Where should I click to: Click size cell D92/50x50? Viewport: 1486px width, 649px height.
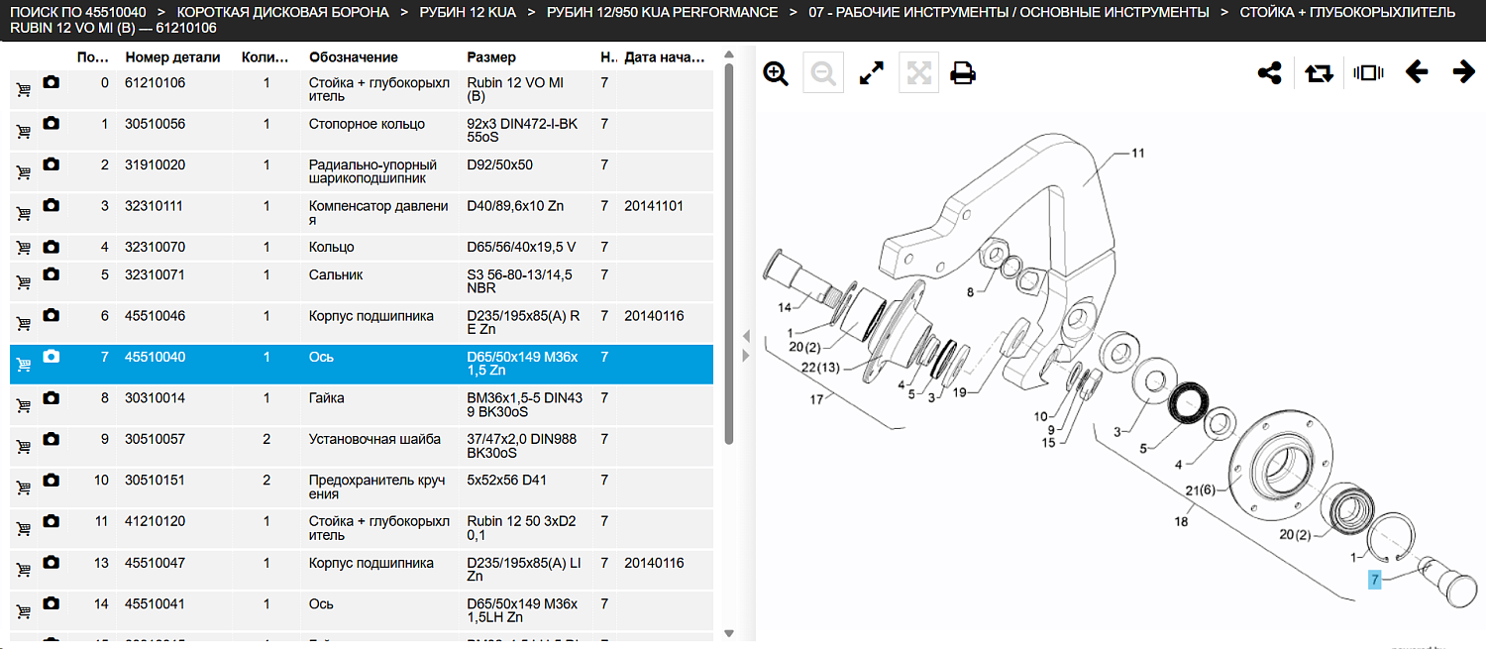499,164
